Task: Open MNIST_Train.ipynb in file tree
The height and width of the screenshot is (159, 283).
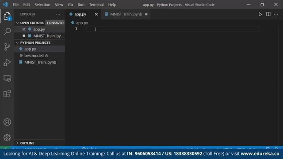Action: pyautogui.click(x=40, y=62)
